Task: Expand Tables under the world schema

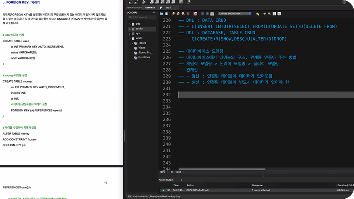Action: click(132, 43)
